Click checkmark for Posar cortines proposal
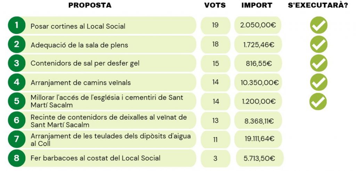Screen dimensions: 356x171 click(318, 25)
